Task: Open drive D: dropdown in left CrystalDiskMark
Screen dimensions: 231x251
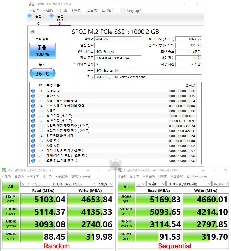Action: tap(73, 184)
